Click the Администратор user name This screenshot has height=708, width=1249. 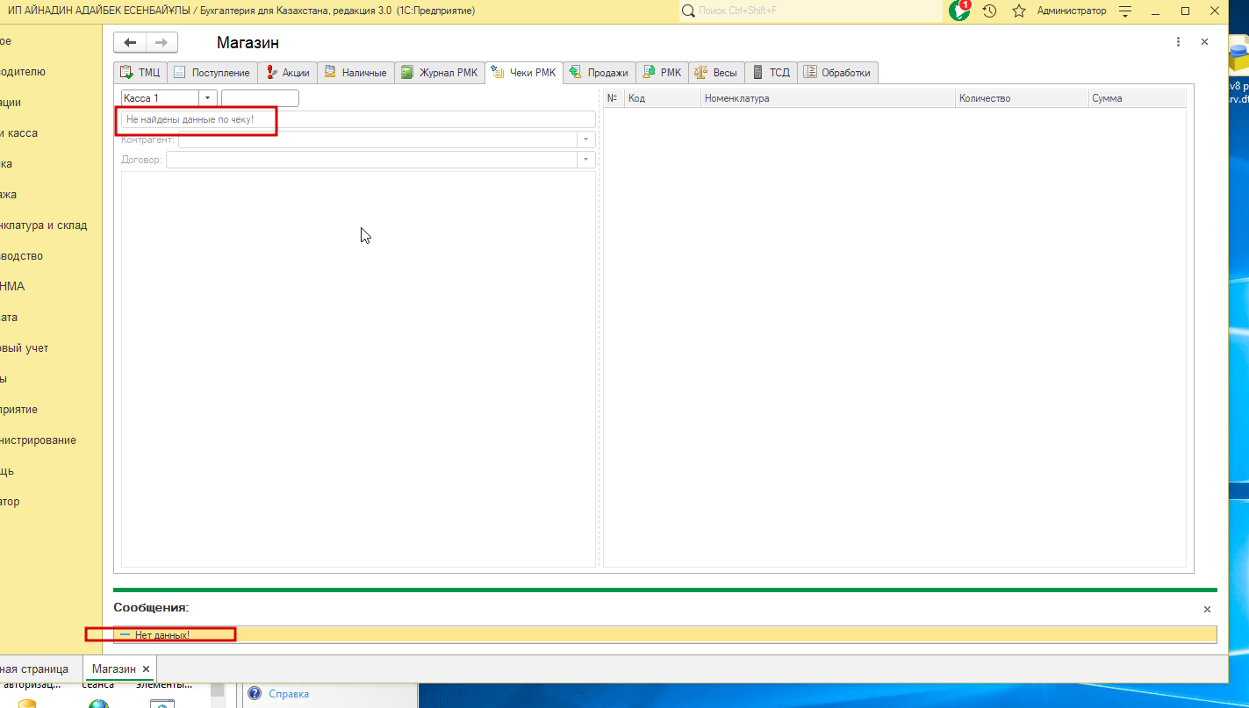[x=1072, y=11]
